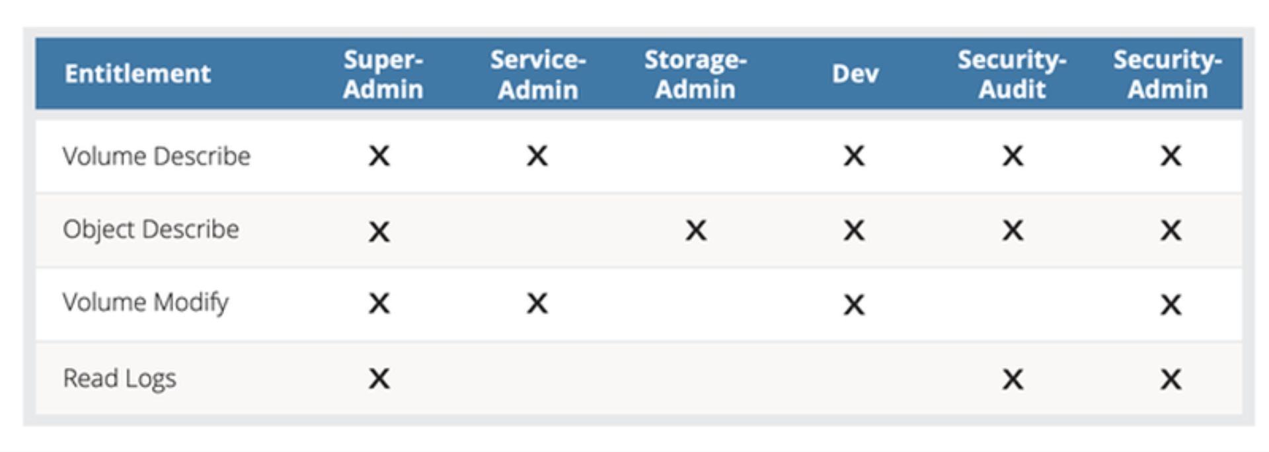Select the Volume Modify row label
The width and height of the screenshot is (1269, 452).
[x=145, y=303]
